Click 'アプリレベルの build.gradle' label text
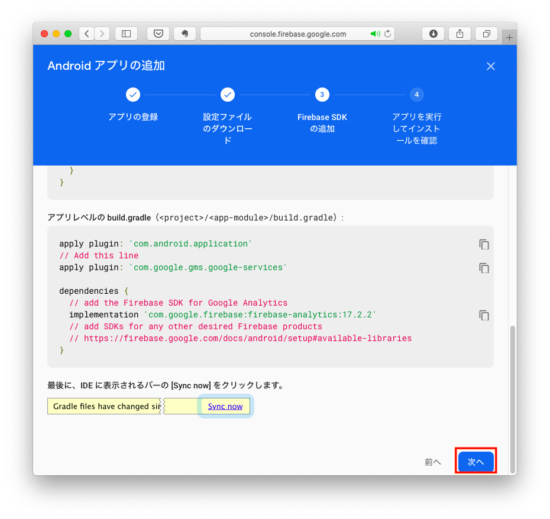Viewport: 550px width, 519px height. 99,218
